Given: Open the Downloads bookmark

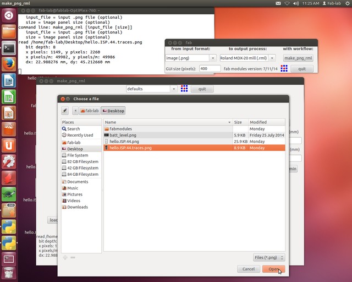Looking at the screenshot, I should 81,207.
